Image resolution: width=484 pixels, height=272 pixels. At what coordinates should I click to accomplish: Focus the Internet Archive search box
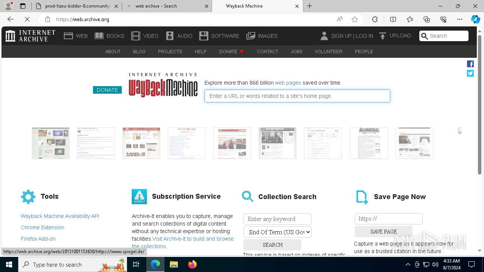click(444, 36)
